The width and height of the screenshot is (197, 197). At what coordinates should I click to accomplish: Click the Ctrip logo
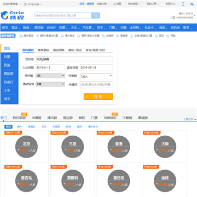point(13,15)
